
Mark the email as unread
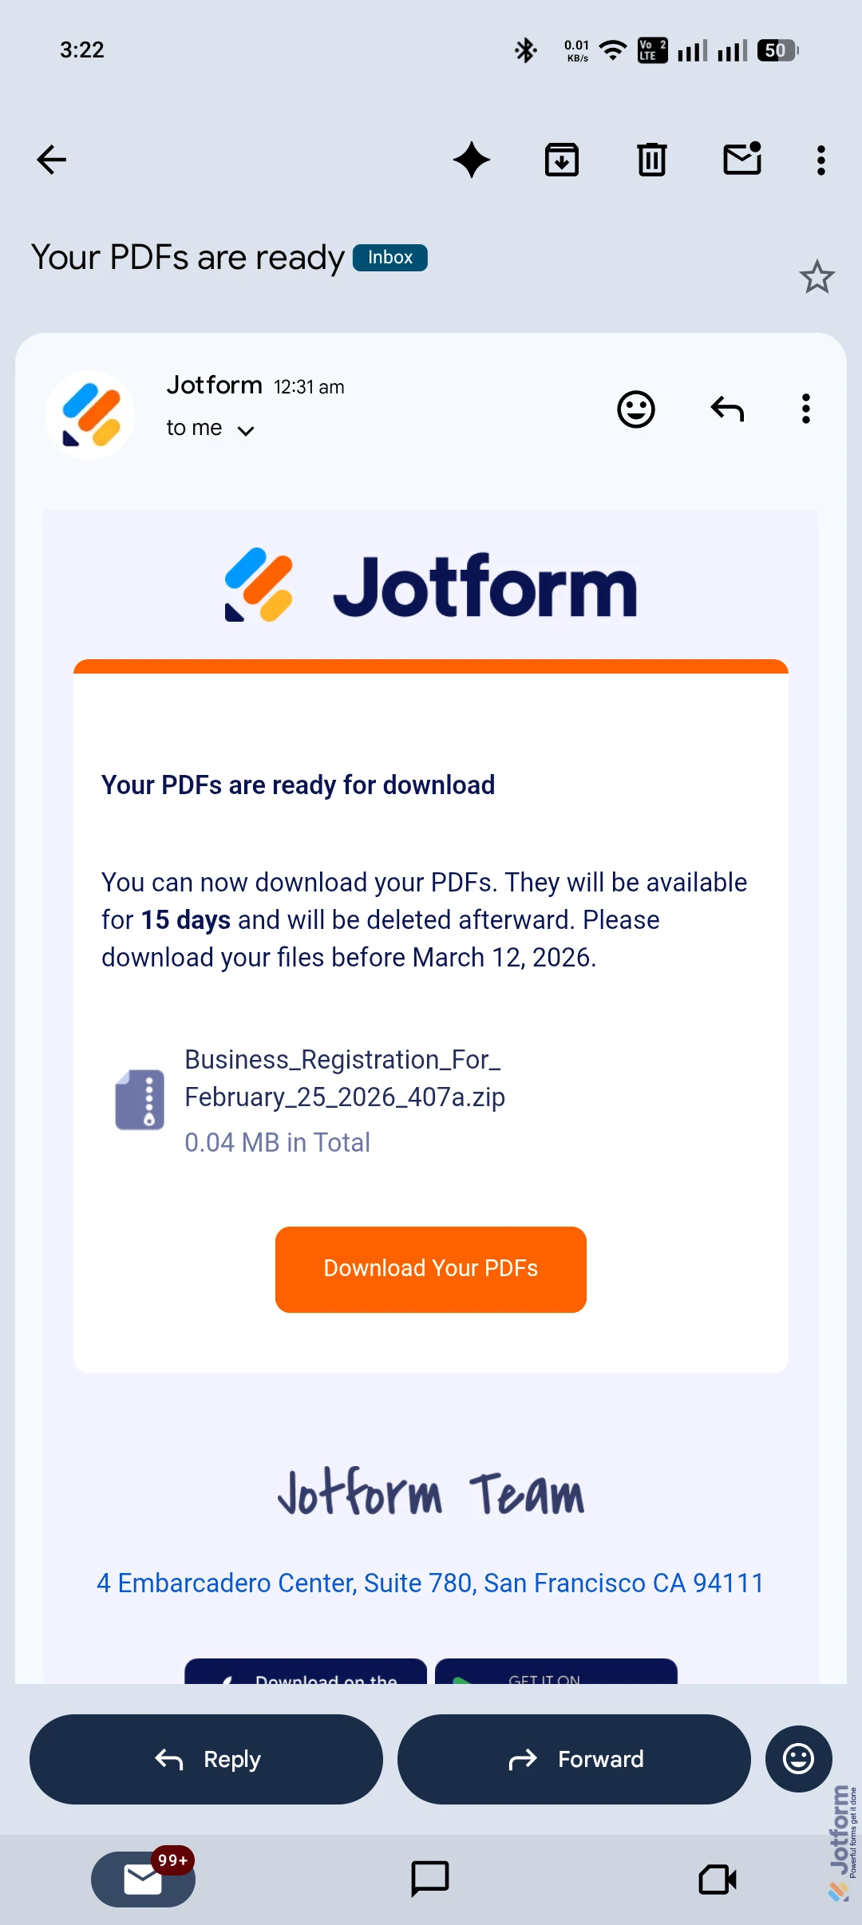pyautogui.click(x=741, y=160)
